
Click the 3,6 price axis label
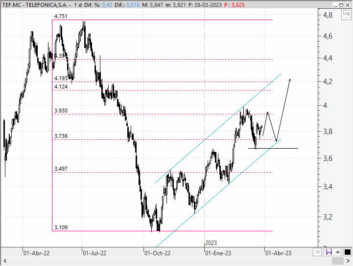(x=328, y=158)
